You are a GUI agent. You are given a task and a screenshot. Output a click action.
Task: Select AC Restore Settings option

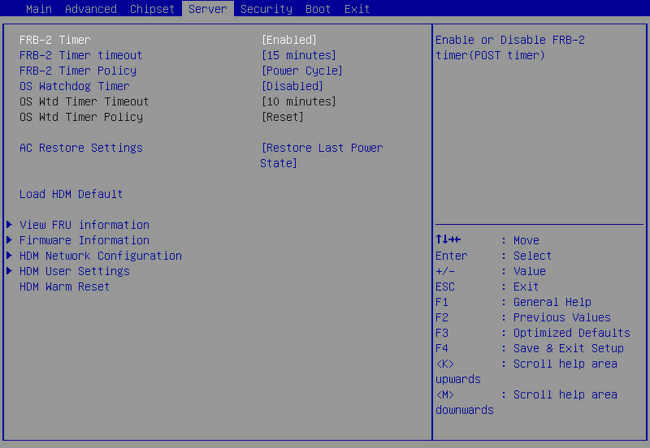coord(81,148)
